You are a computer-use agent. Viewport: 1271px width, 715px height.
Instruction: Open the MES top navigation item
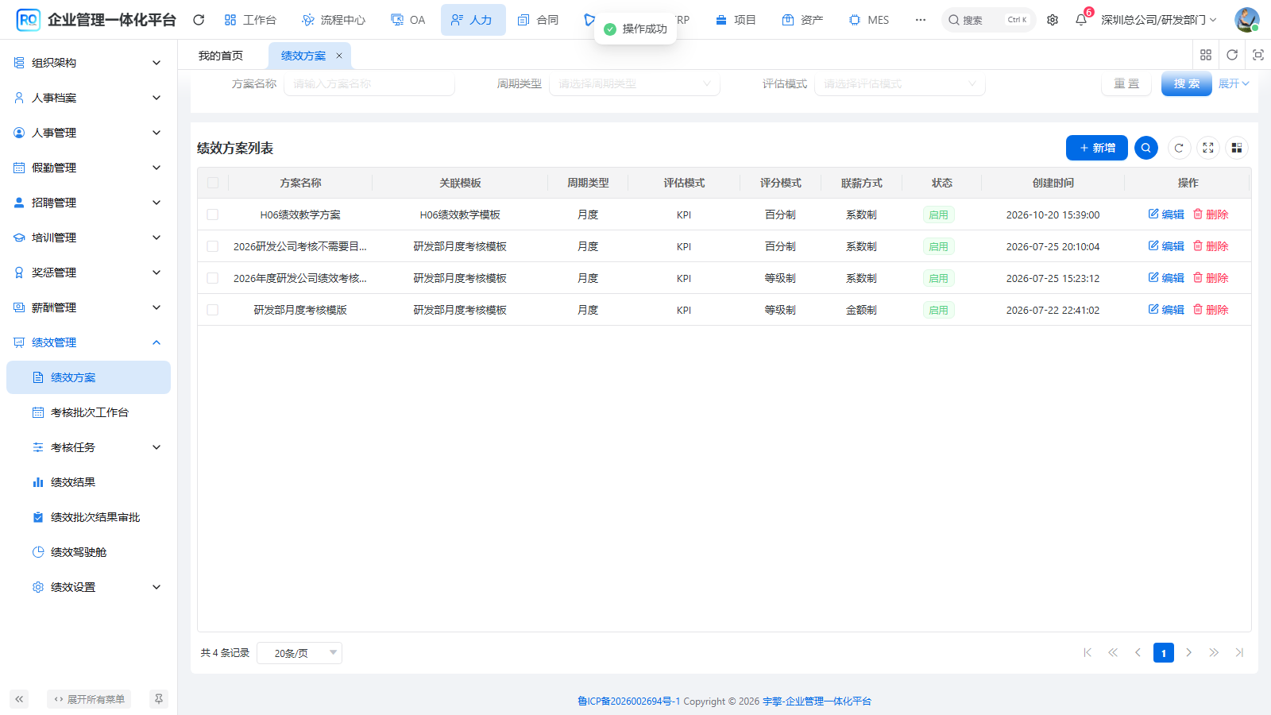point(869,20)
